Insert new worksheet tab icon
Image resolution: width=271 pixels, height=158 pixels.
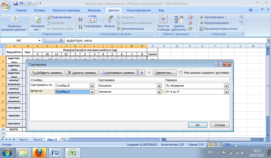click(x=64, y=140)
